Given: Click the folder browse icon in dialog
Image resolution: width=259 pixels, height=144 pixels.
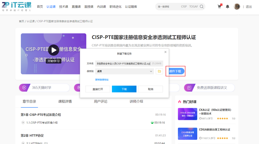Looking at the screenshot, I should pyautogui.click(x=159, y=71).
